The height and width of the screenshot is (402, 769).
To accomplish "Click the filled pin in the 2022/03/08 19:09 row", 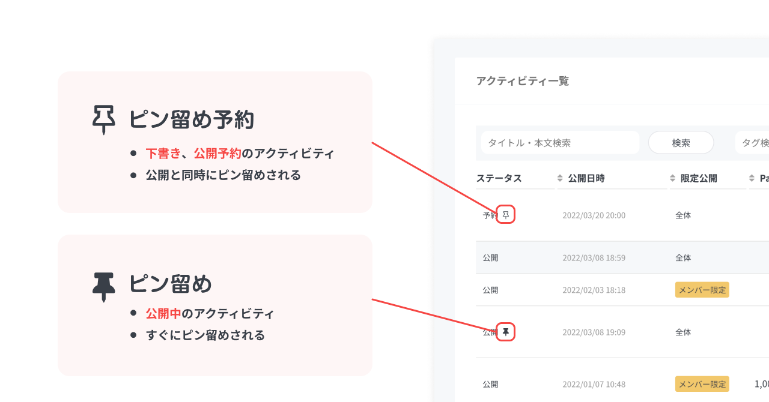I will point(506,332).
